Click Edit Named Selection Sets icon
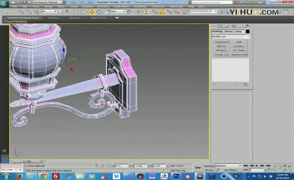 click(x=185, y=12)
